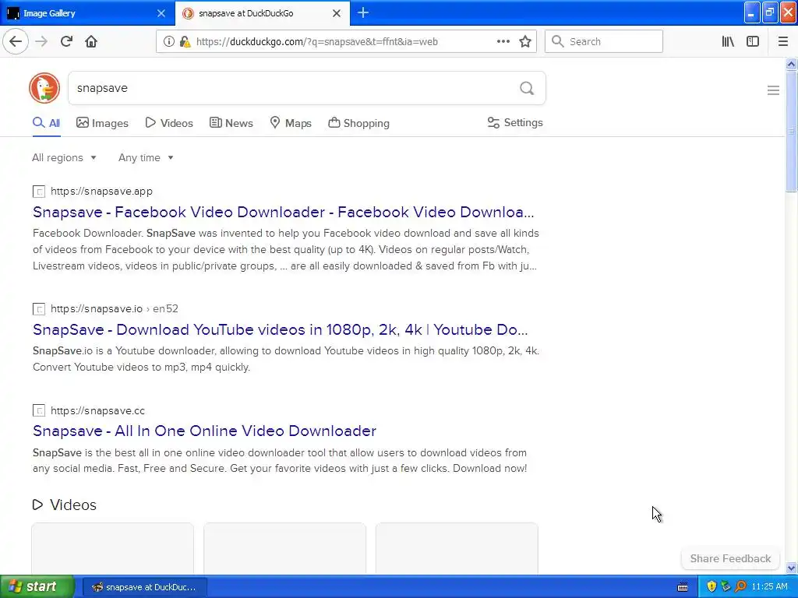Image resolution: width=798 pixels, height=598 pixels.
Task: Close the snapsave at DuckDuckGo tab
Action: pos(337,13)
